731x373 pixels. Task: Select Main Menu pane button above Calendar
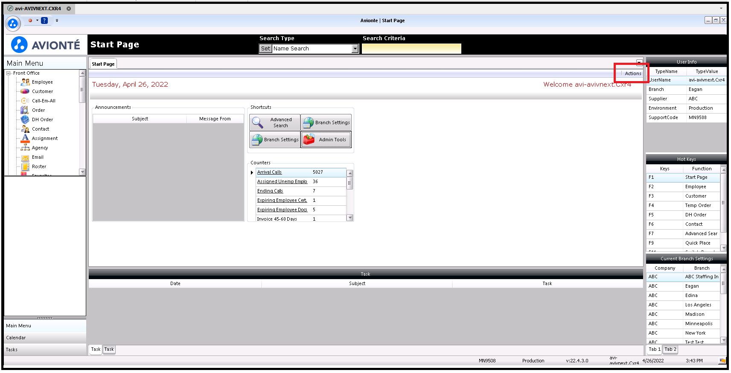pos(45,326)
